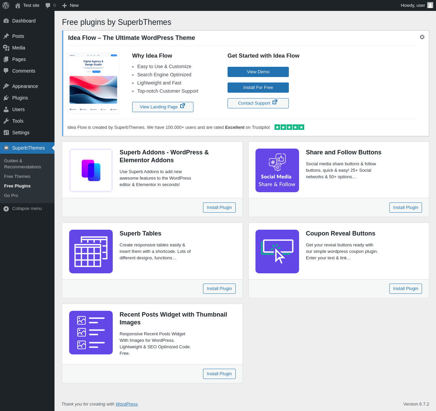Click the plus icon beside New
436x411 pixels.
64,5
